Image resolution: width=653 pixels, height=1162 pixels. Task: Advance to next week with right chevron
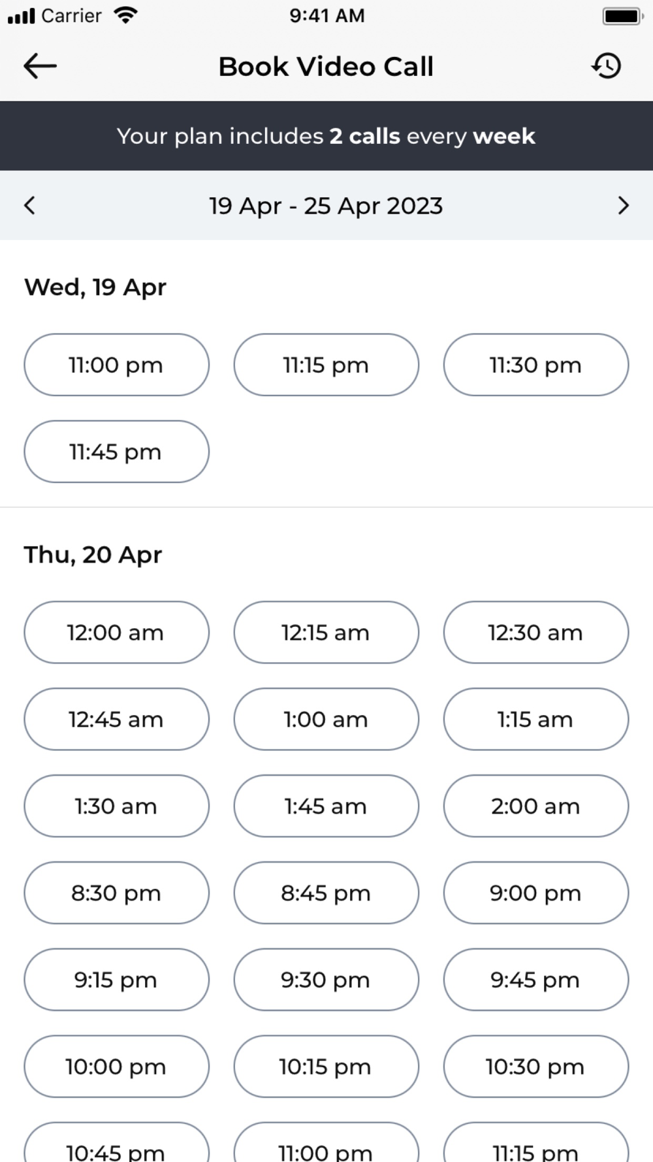click(624, 205)
